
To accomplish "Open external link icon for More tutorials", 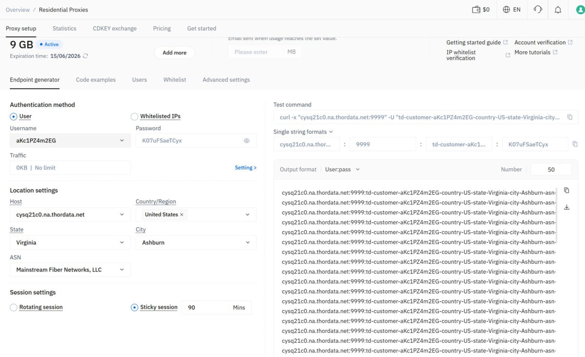I will click(x=555, y=52).
